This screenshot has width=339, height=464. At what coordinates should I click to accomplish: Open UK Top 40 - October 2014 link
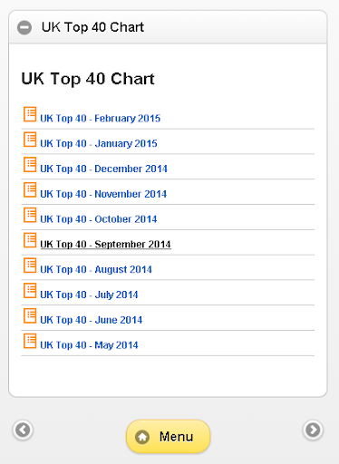click(x=99, y=219)
